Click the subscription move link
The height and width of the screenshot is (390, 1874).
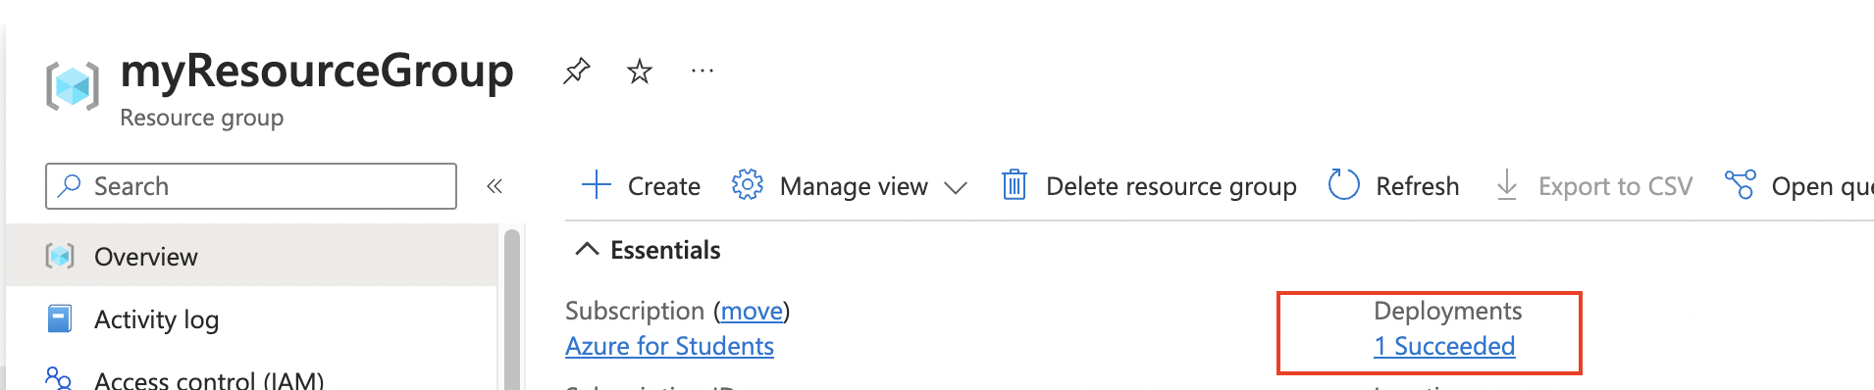pos(753,311)
